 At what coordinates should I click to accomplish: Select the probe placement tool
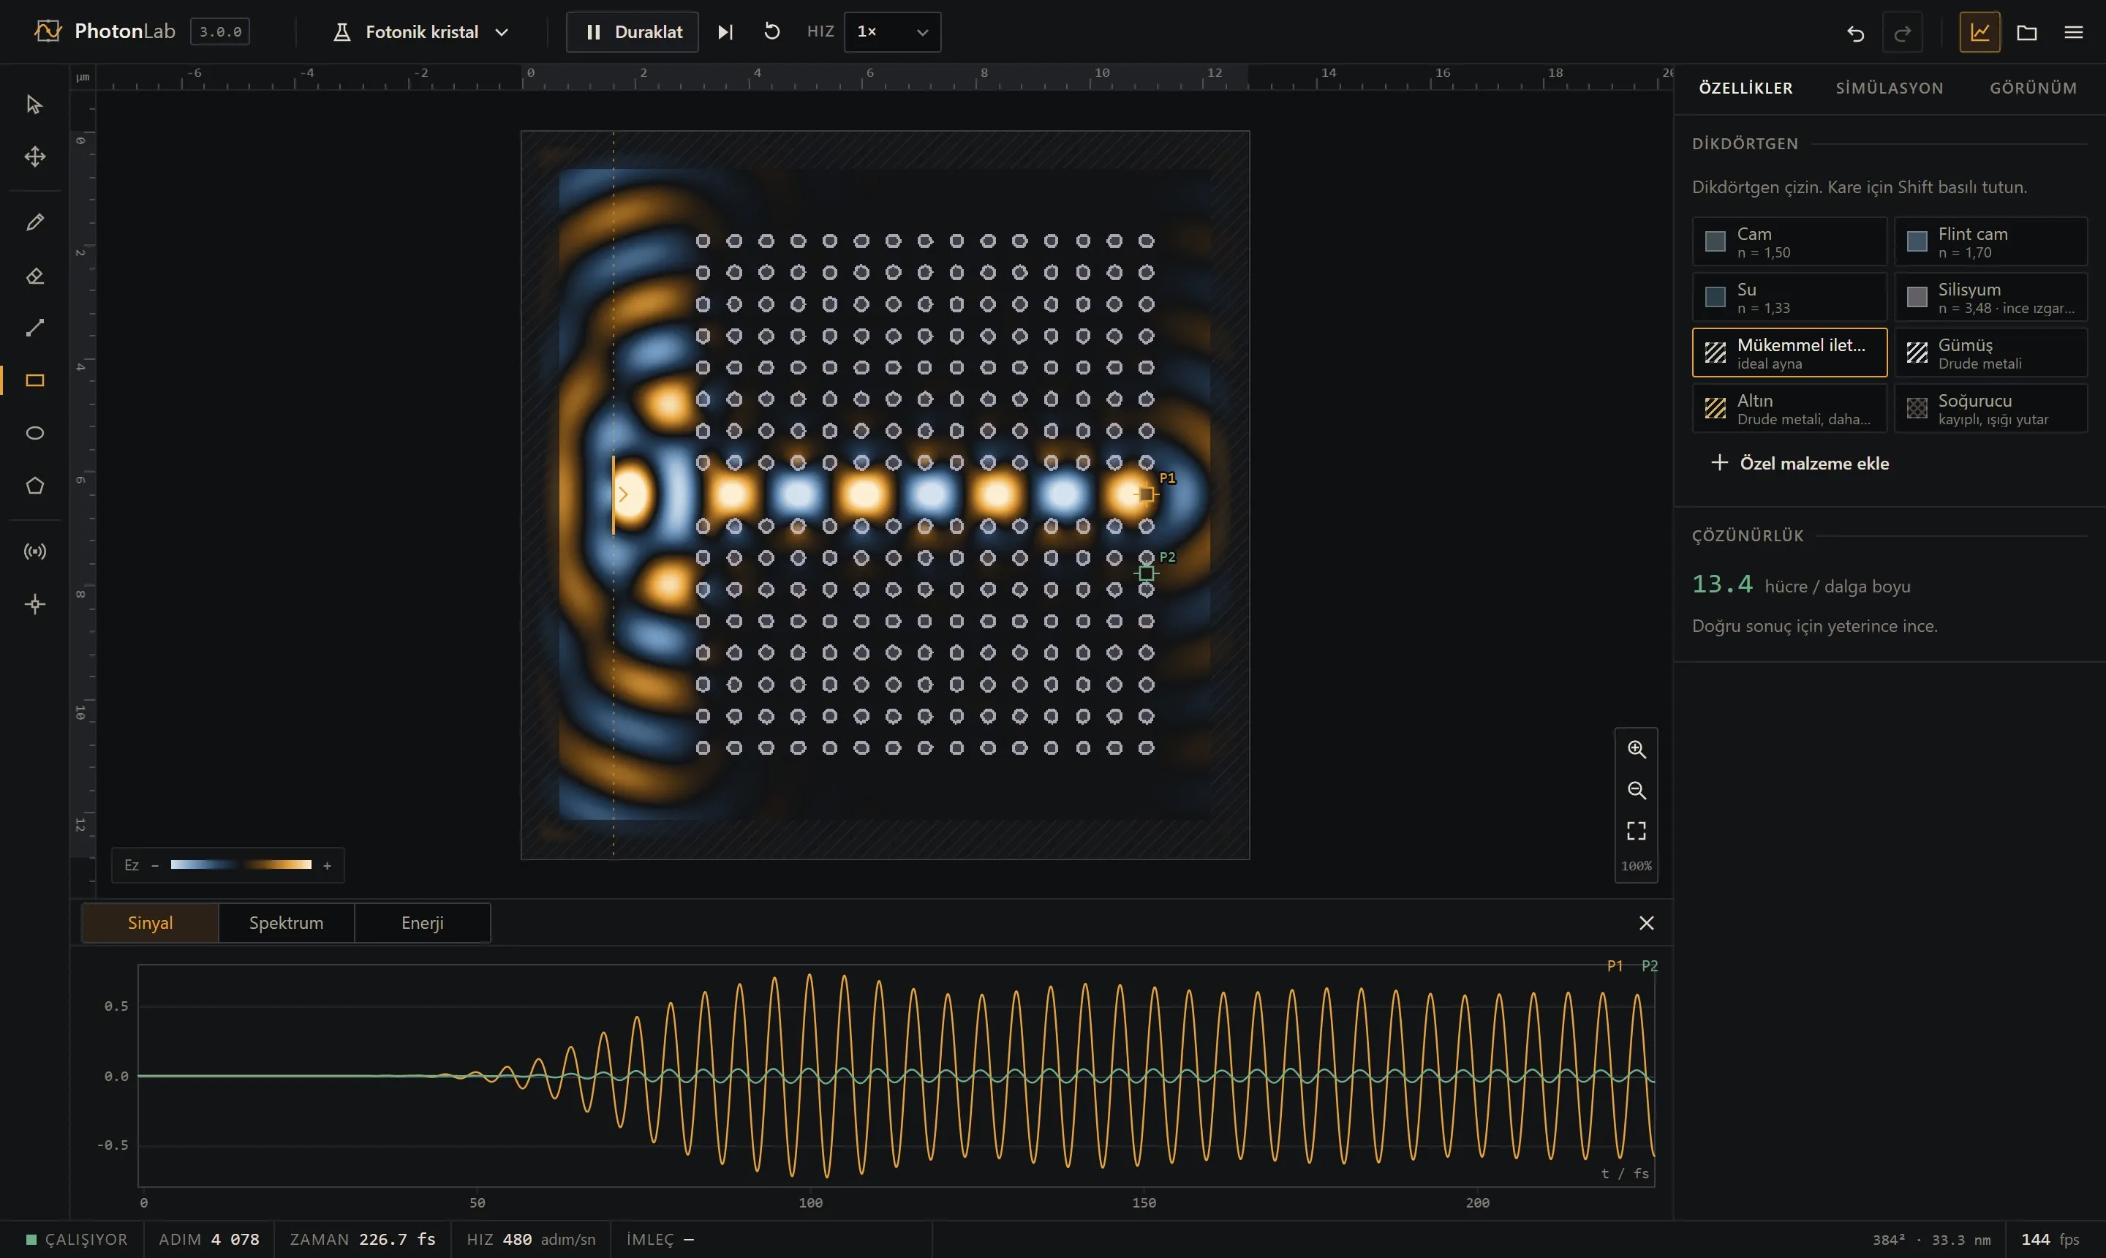(x=35, y=604)
